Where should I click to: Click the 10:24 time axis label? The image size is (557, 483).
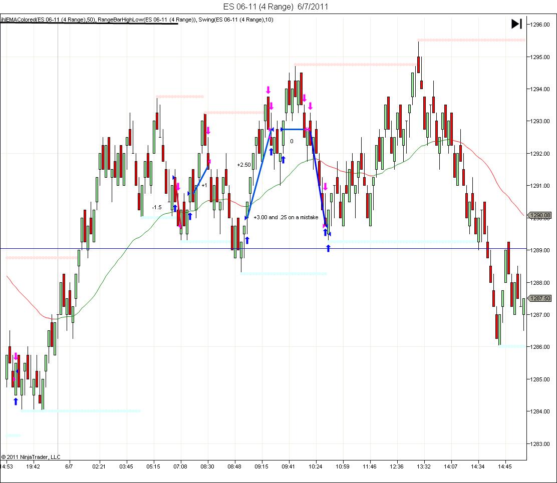tap(316, 466)
